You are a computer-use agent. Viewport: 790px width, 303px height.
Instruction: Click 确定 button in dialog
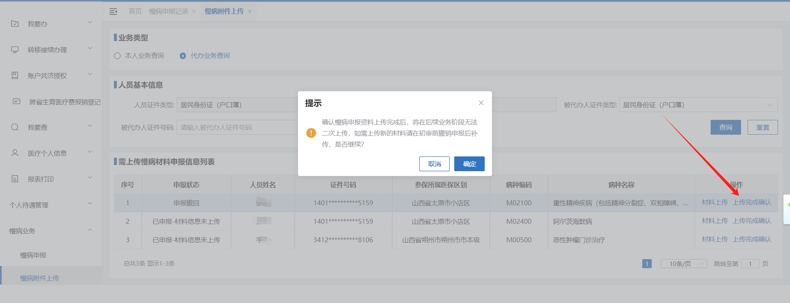click(x=469, y=164)
